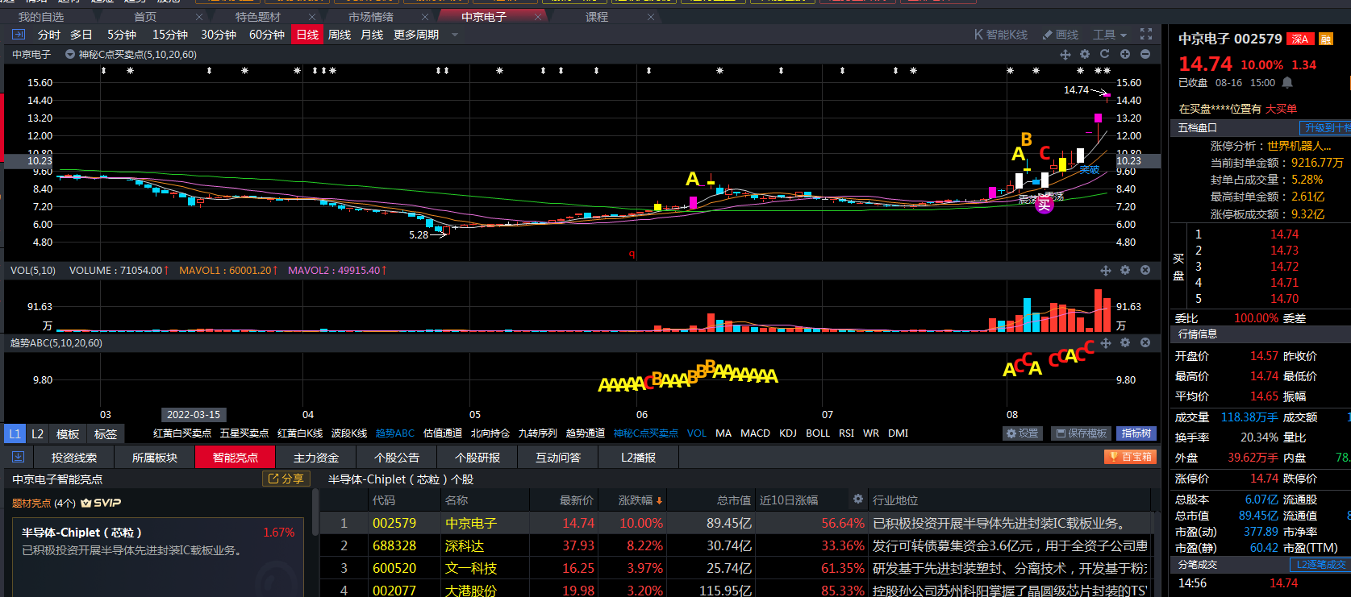Click the 世界机器人 limit-up analysis link
This screenshot has height=597, width=1351.
coord(1299,146)
